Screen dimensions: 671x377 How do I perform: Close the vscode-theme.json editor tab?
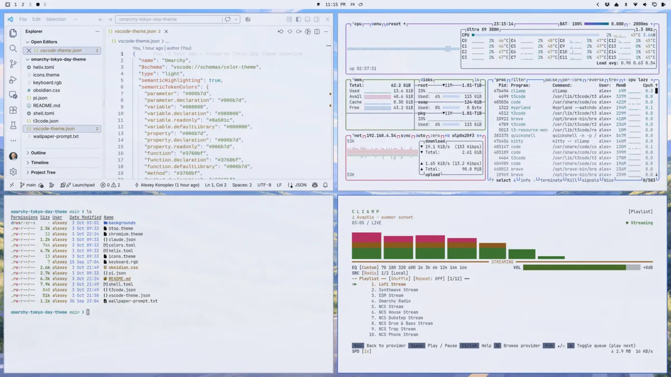click(166, 32)
